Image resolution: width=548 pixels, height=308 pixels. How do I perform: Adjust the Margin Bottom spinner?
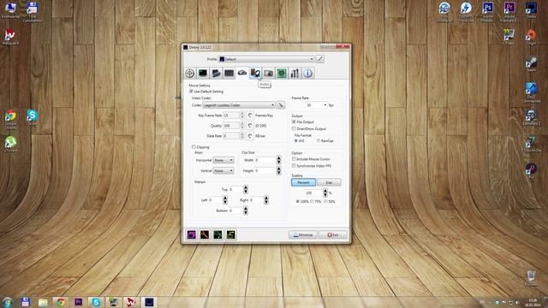pos(246,210)
